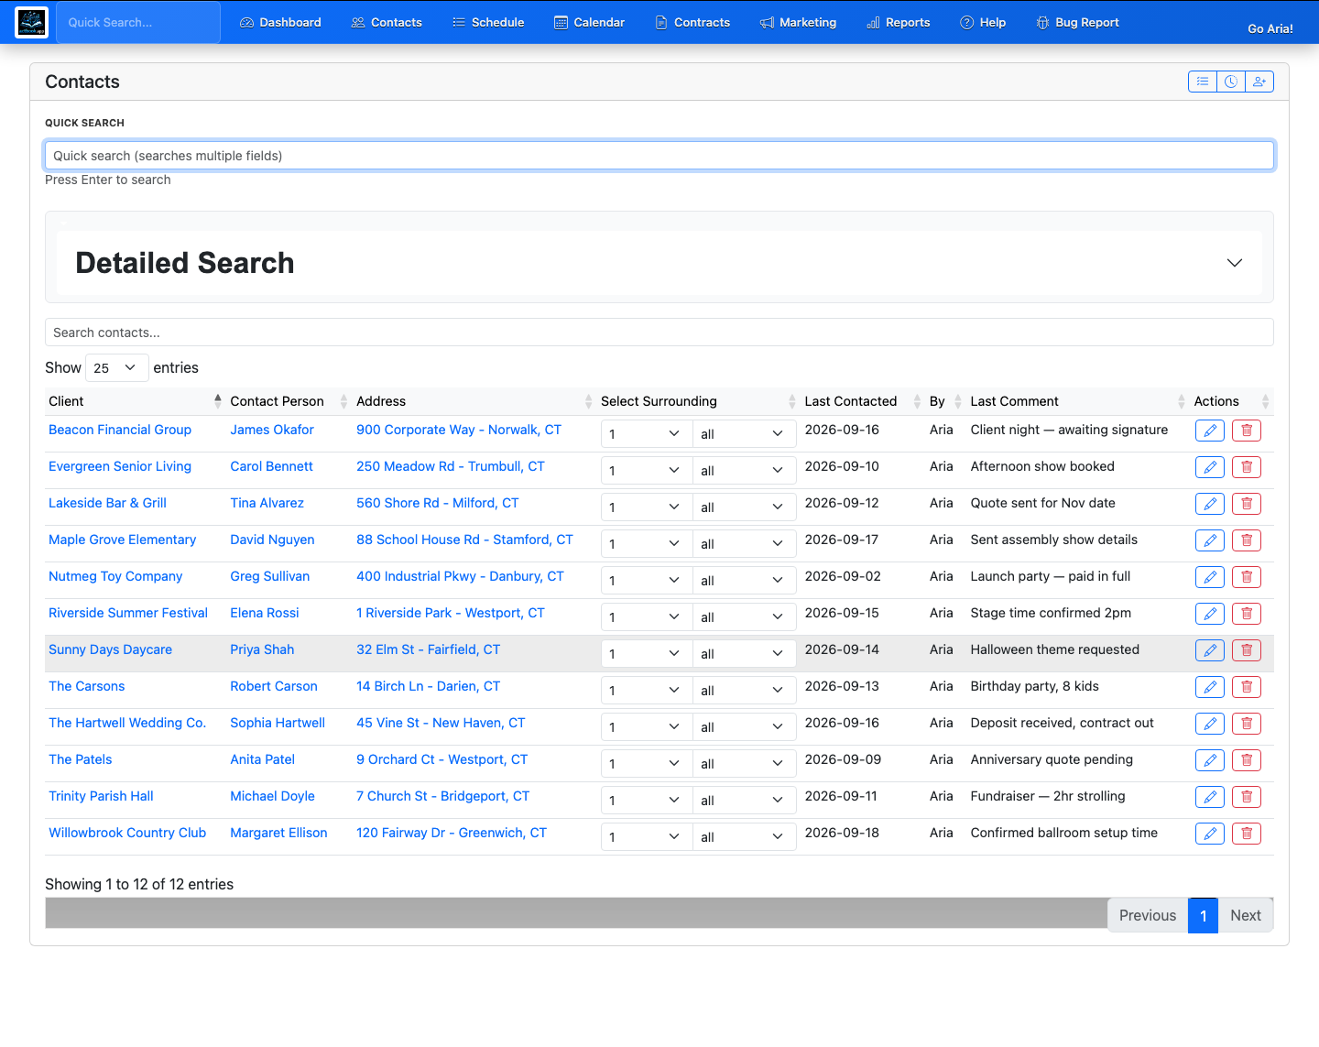Focus the Search contacts table filter field
This screenshot has width=1319, height=1047.
click(659, 333)
